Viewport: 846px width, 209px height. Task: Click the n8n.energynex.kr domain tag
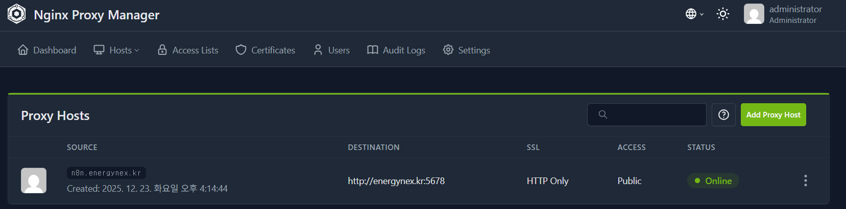point(106,173)
